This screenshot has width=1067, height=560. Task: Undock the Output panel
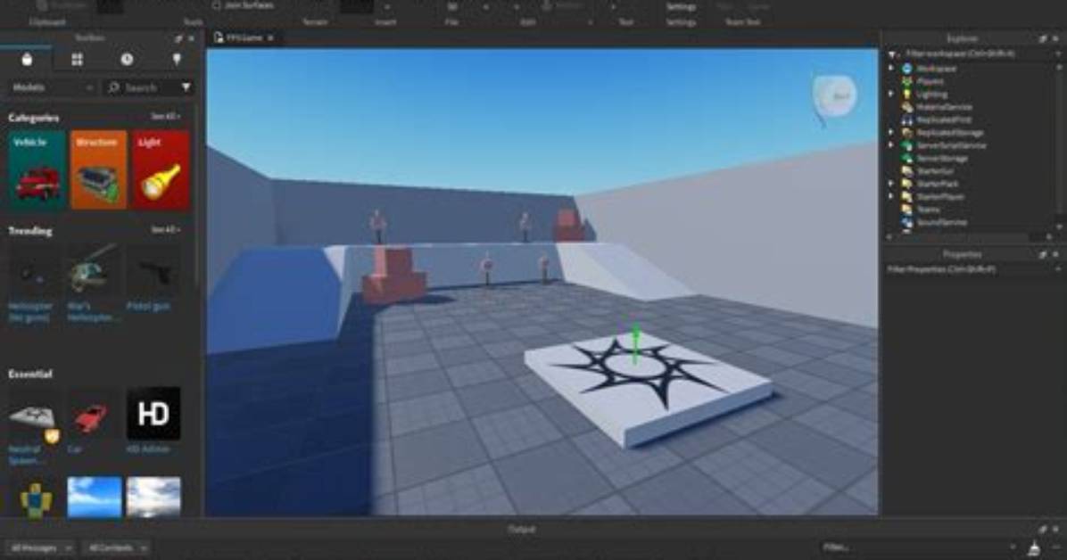[x=1043, y=530]
